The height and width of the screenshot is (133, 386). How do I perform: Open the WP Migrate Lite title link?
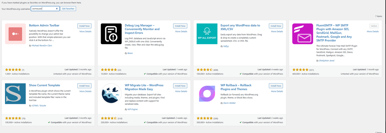point(144,87)
